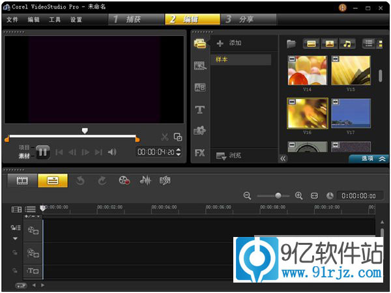Click the timeline zoom slider knob
This screenshot has height=293, width=391.
278,195
